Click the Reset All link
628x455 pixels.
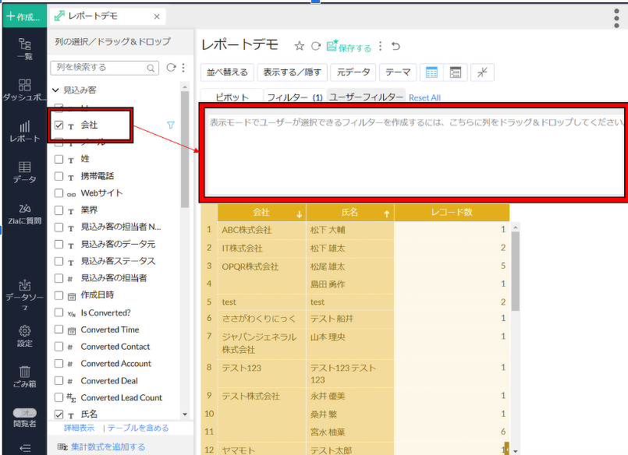[424, 97]
